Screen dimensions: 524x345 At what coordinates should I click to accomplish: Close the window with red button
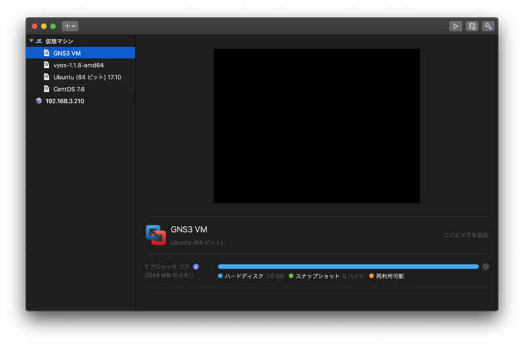[35, 26]
